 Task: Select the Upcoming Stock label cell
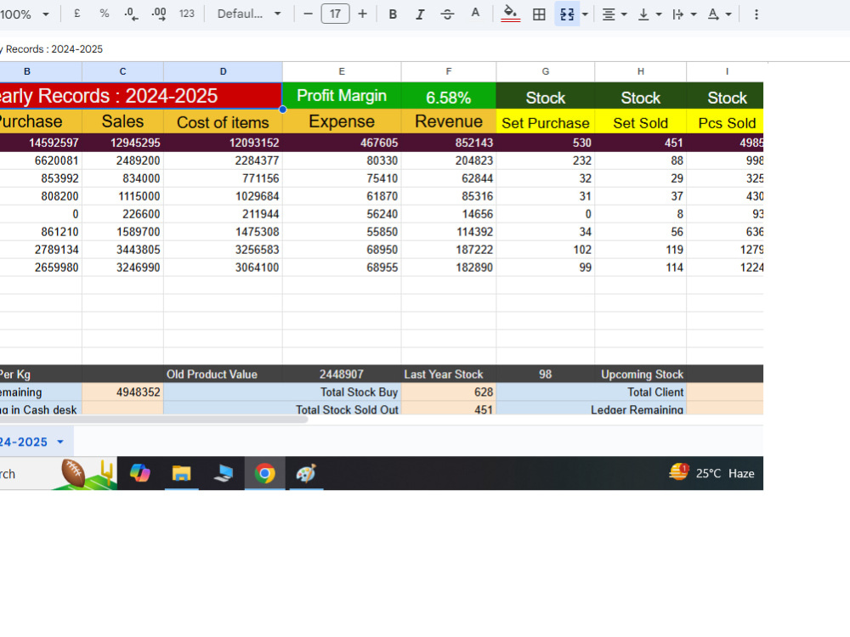[640, 375]
